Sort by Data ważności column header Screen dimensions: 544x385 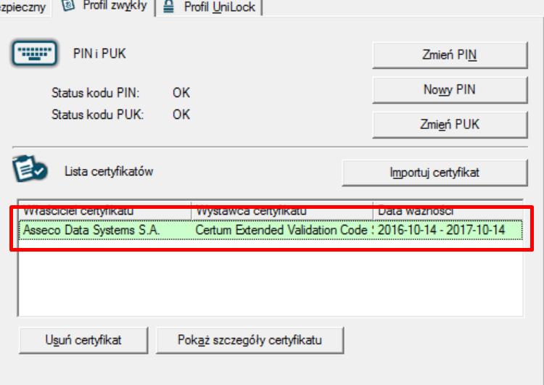point(448,210)
